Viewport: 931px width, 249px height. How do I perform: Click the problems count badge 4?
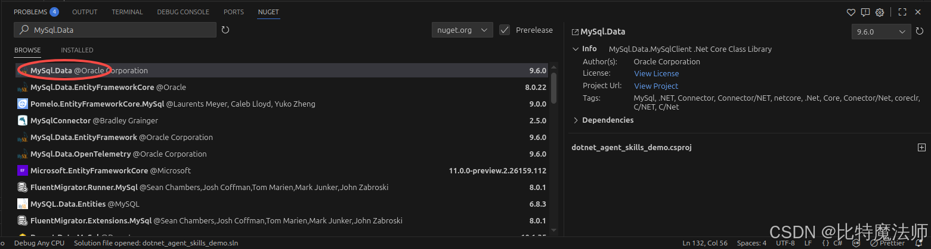coord(54,12)
